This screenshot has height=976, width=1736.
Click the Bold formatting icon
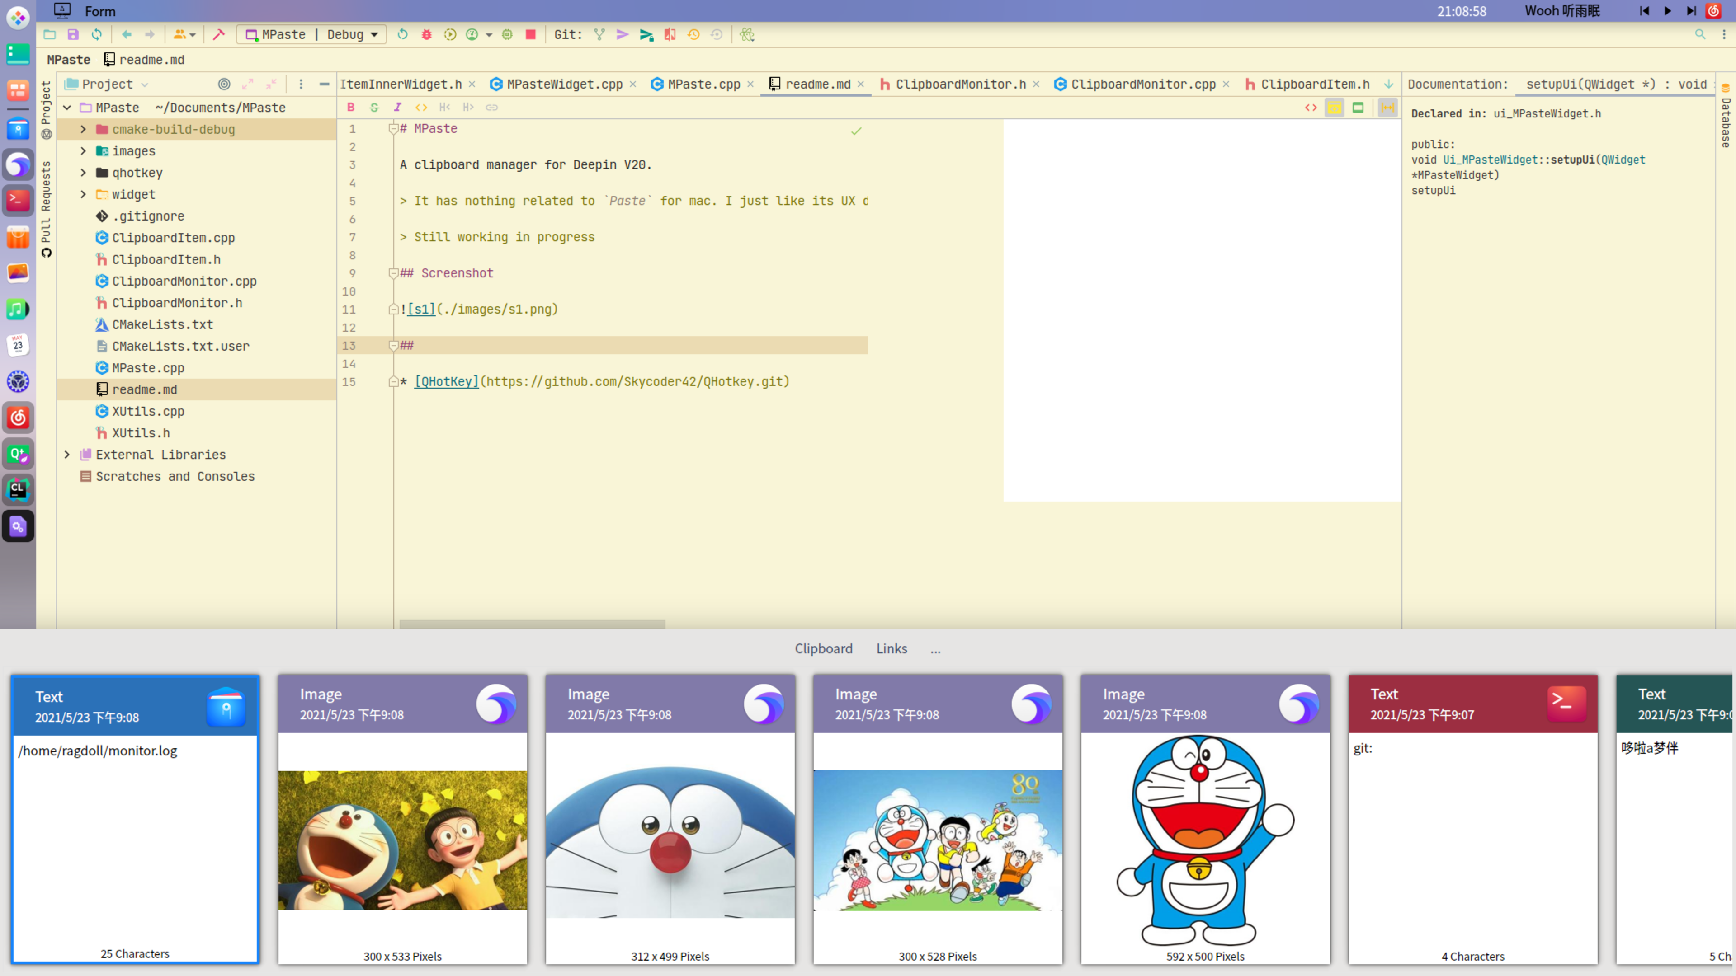[350, 107]
